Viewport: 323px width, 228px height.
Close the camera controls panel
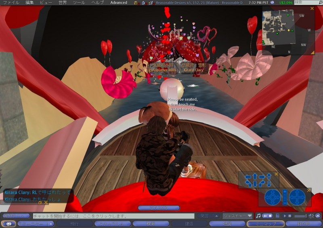[x=308, y=191]
